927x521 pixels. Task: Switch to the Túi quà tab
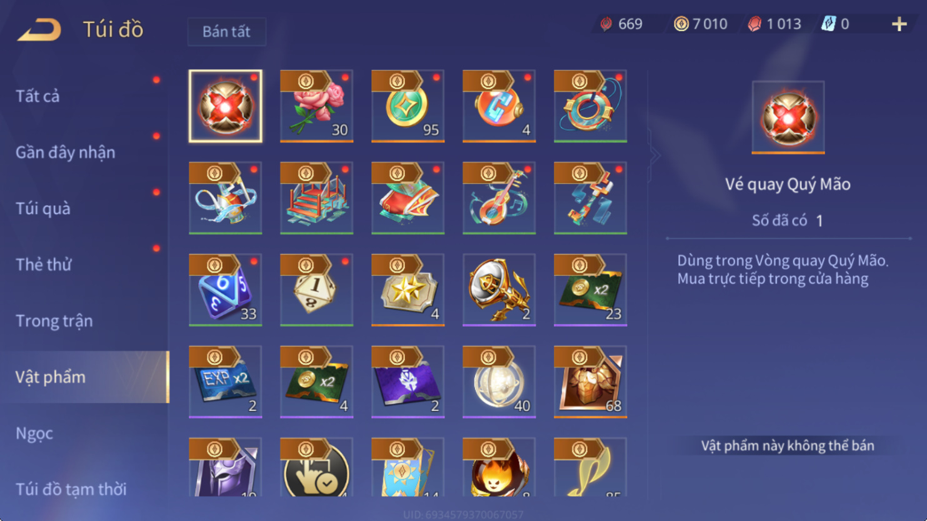click(43, 209)
